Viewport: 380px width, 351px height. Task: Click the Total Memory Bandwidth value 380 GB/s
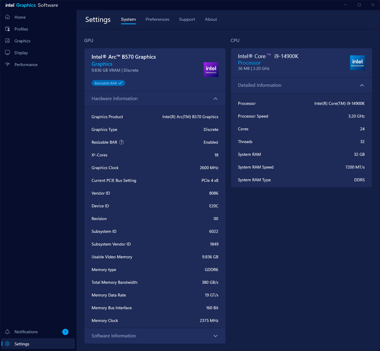[x=210, y=282]
